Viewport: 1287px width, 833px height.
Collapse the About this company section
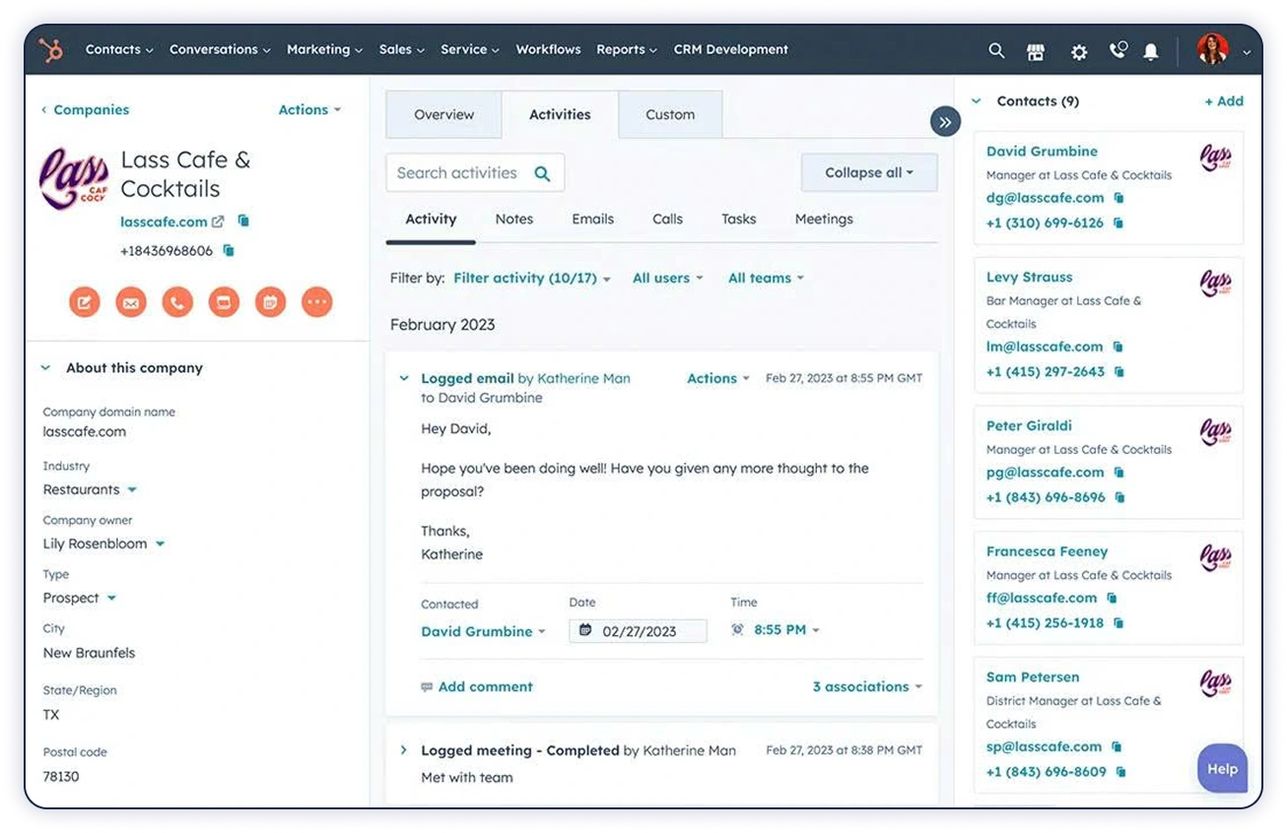(x=45, y=368)
